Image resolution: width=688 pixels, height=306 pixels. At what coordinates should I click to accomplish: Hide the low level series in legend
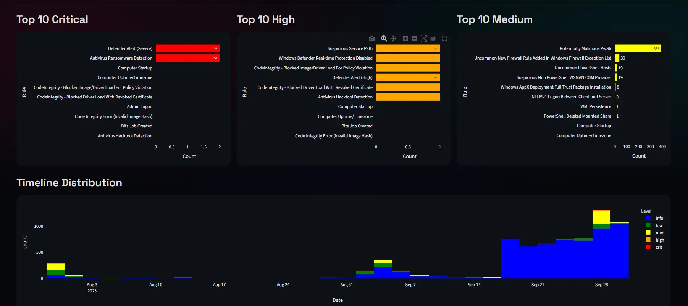click(659, 225)
